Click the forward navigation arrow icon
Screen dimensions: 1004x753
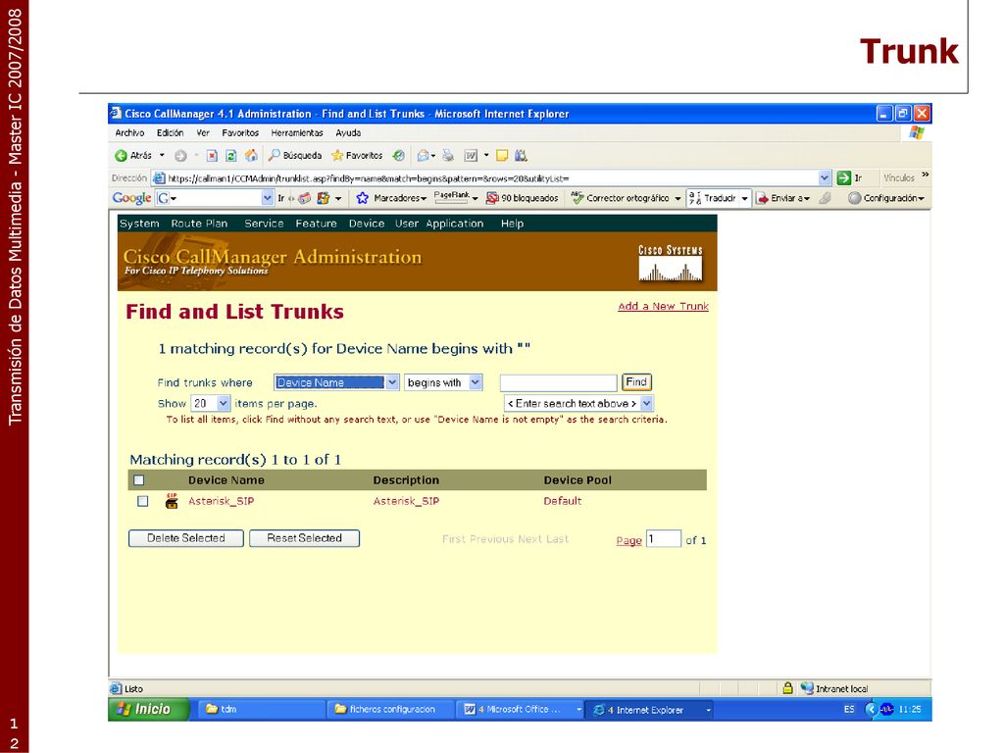coord(180,156)
